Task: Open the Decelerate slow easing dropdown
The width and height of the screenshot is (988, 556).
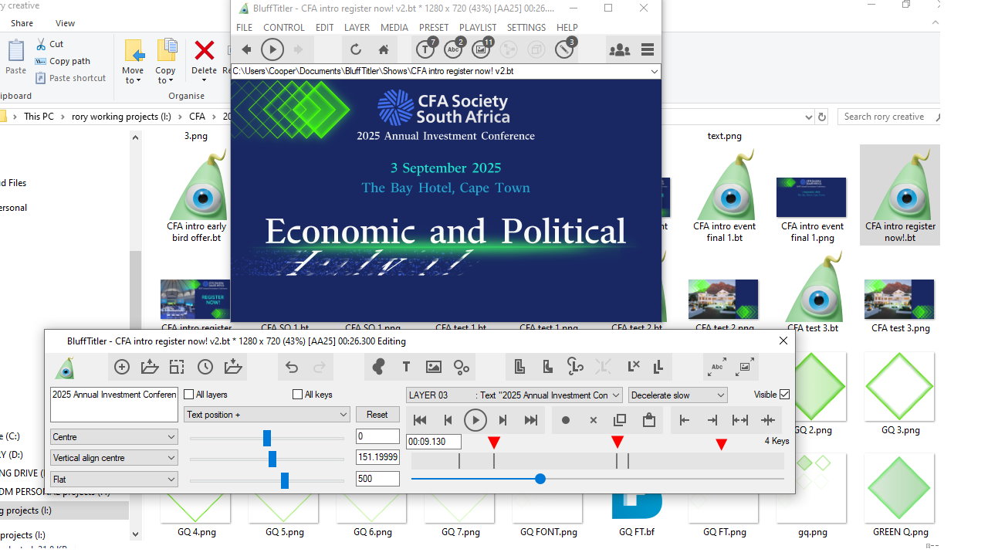Action: (x=678, y=395)
